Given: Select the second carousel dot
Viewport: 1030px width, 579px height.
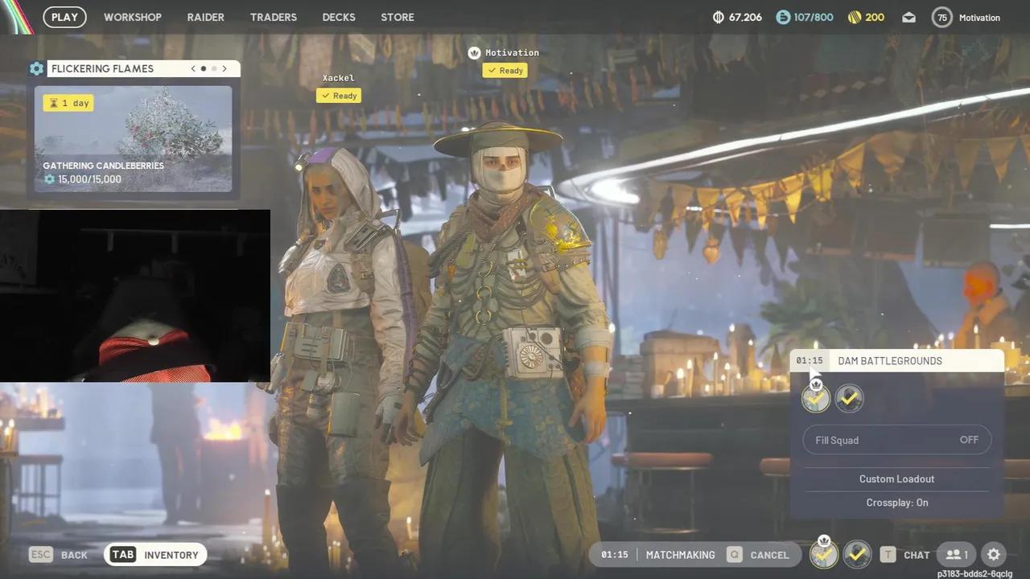Looking at the screenshot, I should coord(213,68).
